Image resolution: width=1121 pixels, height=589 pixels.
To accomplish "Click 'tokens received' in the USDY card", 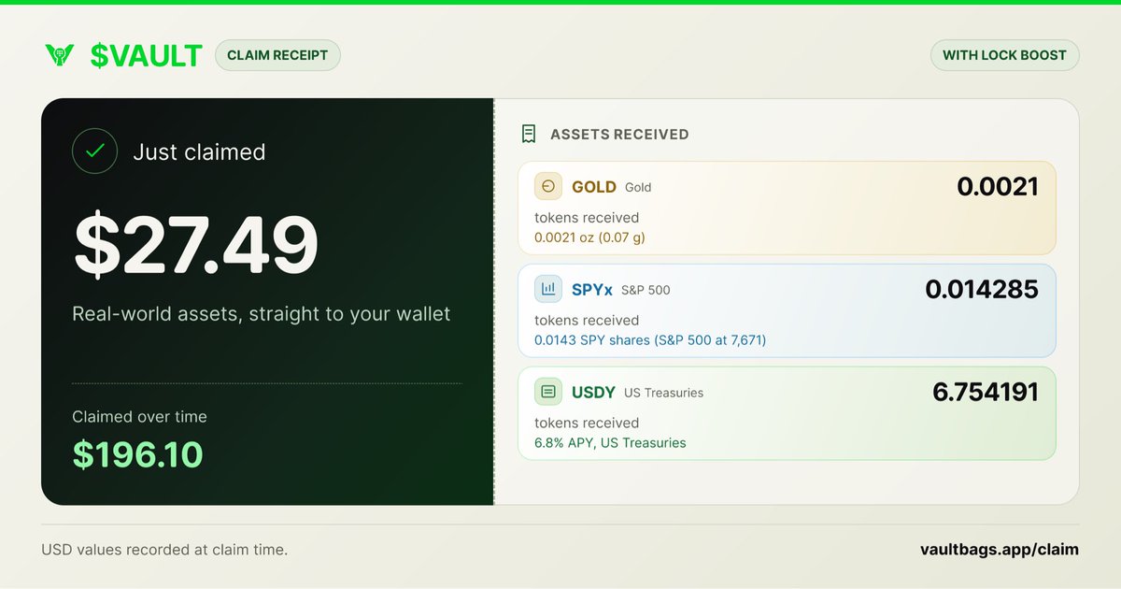I will click(587, 424).
